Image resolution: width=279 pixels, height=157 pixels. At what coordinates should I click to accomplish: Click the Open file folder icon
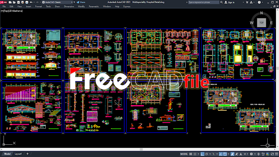[x=14, y=2]
